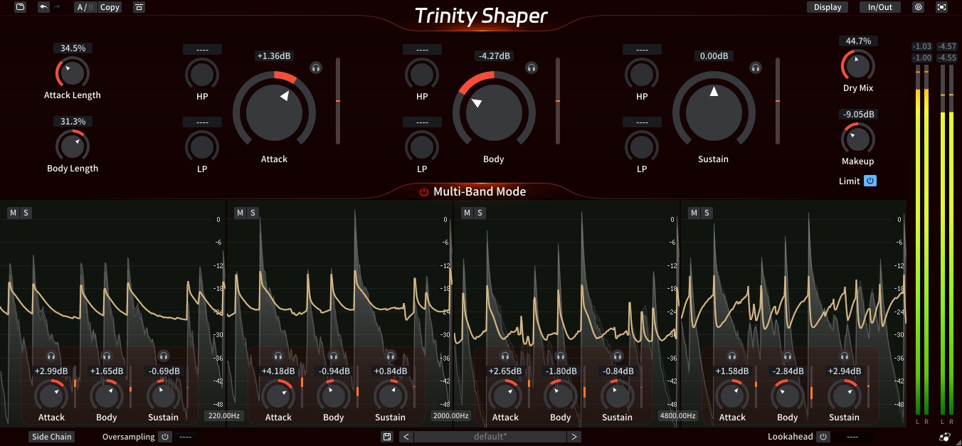Select previous preset with left arrow
The width and height of the screenshot is (962, 446).
(x=406, y=437)
